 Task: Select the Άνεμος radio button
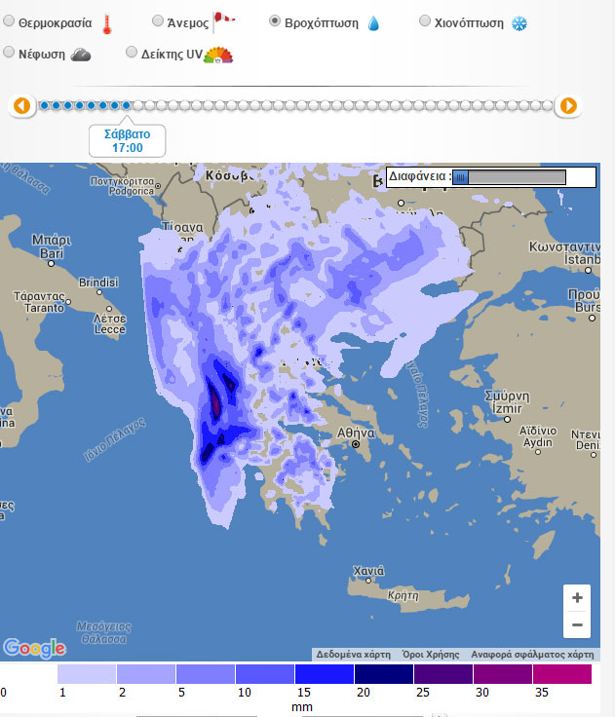tap(158, 20)
